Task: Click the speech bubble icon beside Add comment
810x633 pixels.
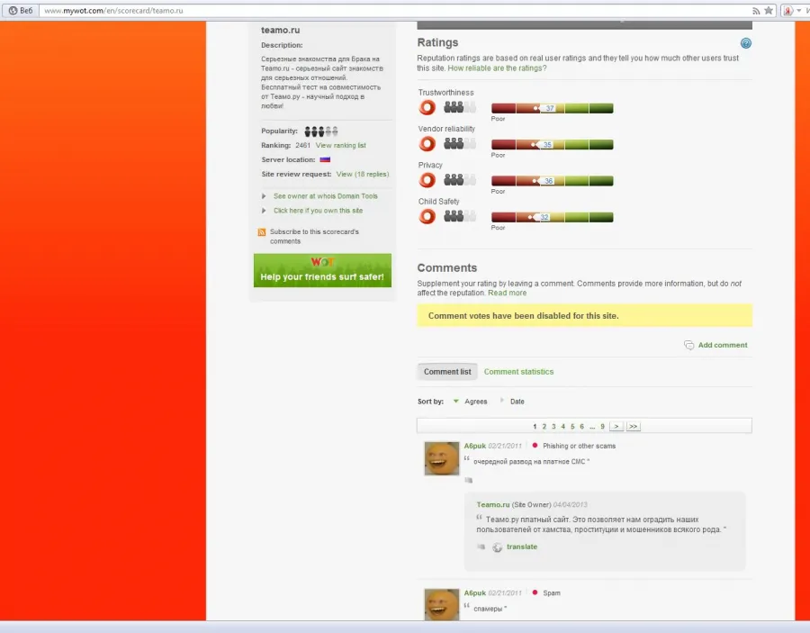Action: tap(688, 345)
